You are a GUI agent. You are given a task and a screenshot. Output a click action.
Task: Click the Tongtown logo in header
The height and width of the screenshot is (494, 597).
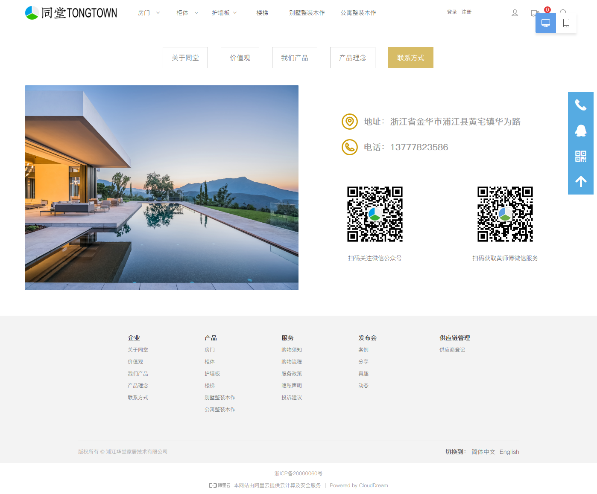71,13
